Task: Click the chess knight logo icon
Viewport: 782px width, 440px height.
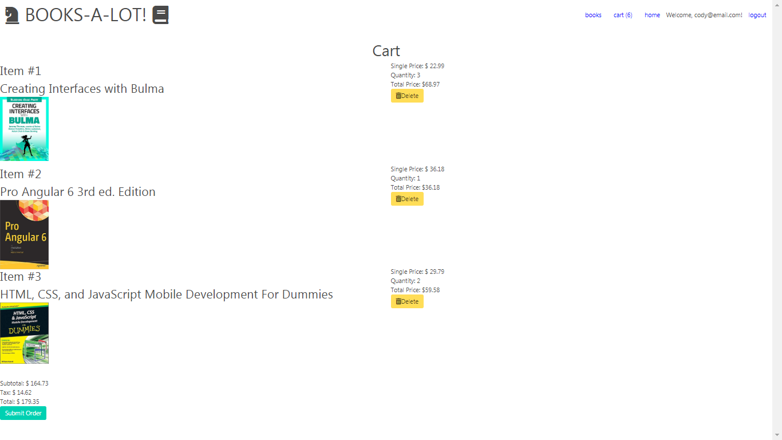Action: tap(12, 15)
